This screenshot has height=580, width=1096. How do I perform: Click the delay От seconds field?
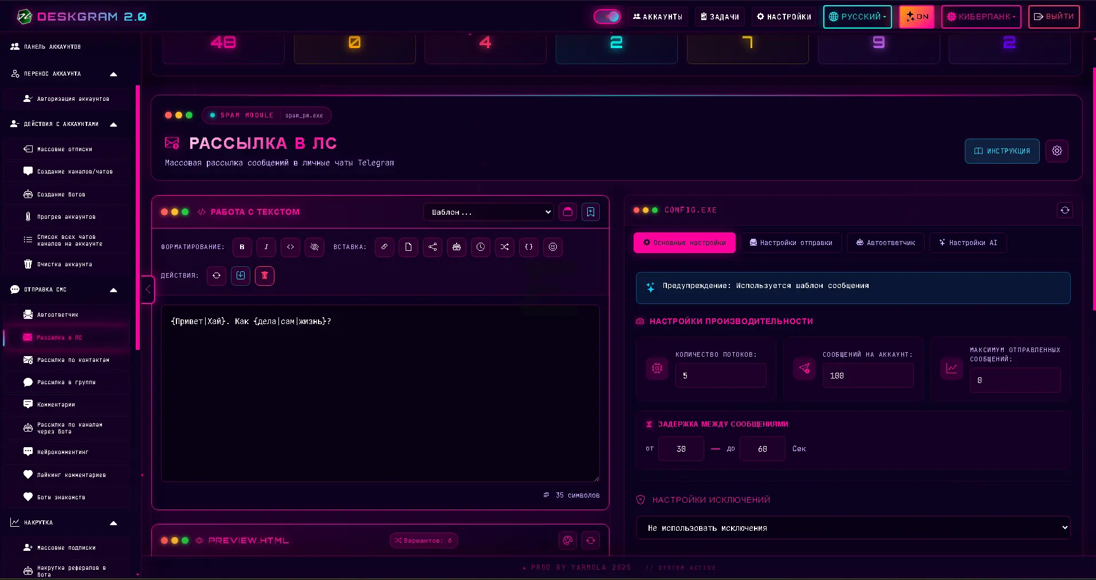point(681,449)
